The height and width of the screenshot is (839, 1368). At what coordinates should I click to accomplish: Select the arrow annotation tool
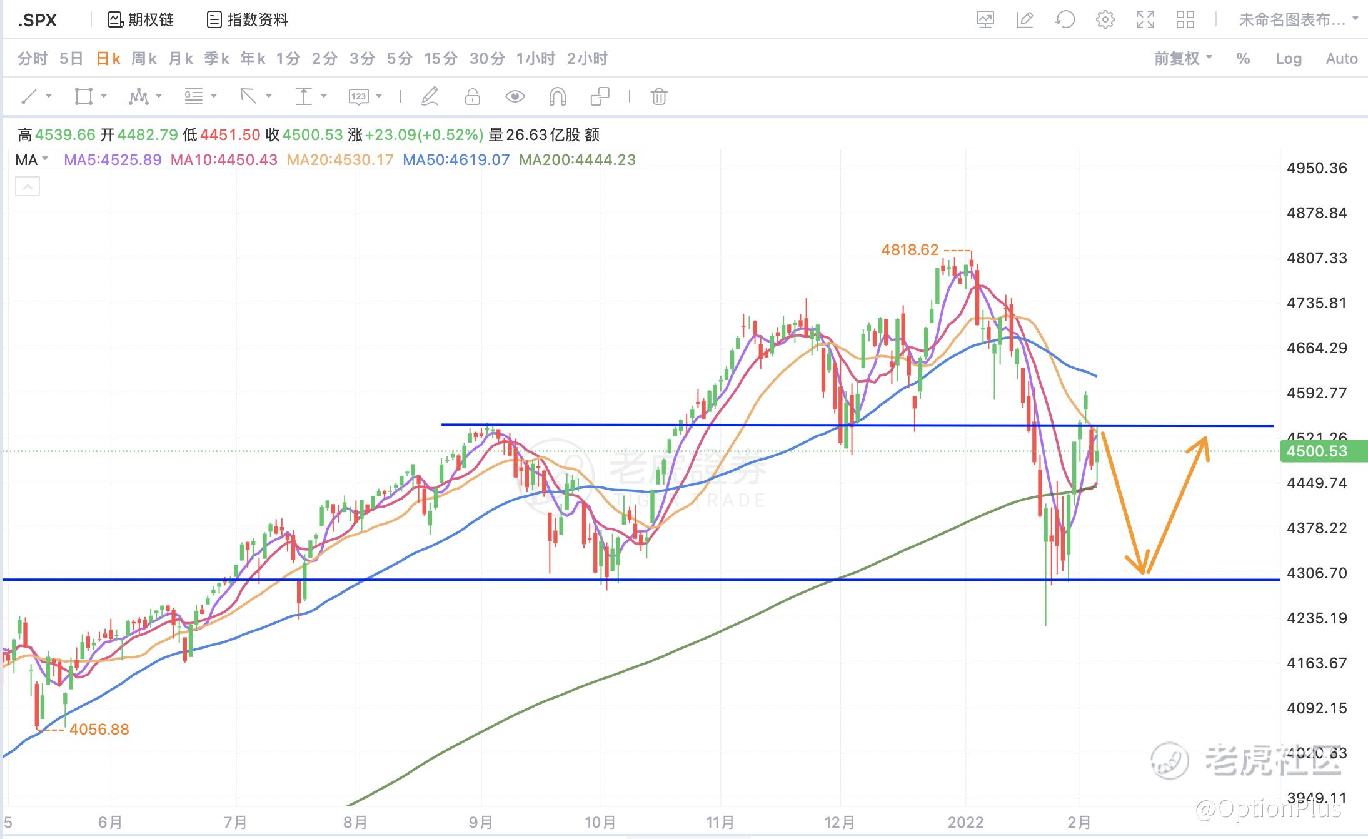point(248,97)
